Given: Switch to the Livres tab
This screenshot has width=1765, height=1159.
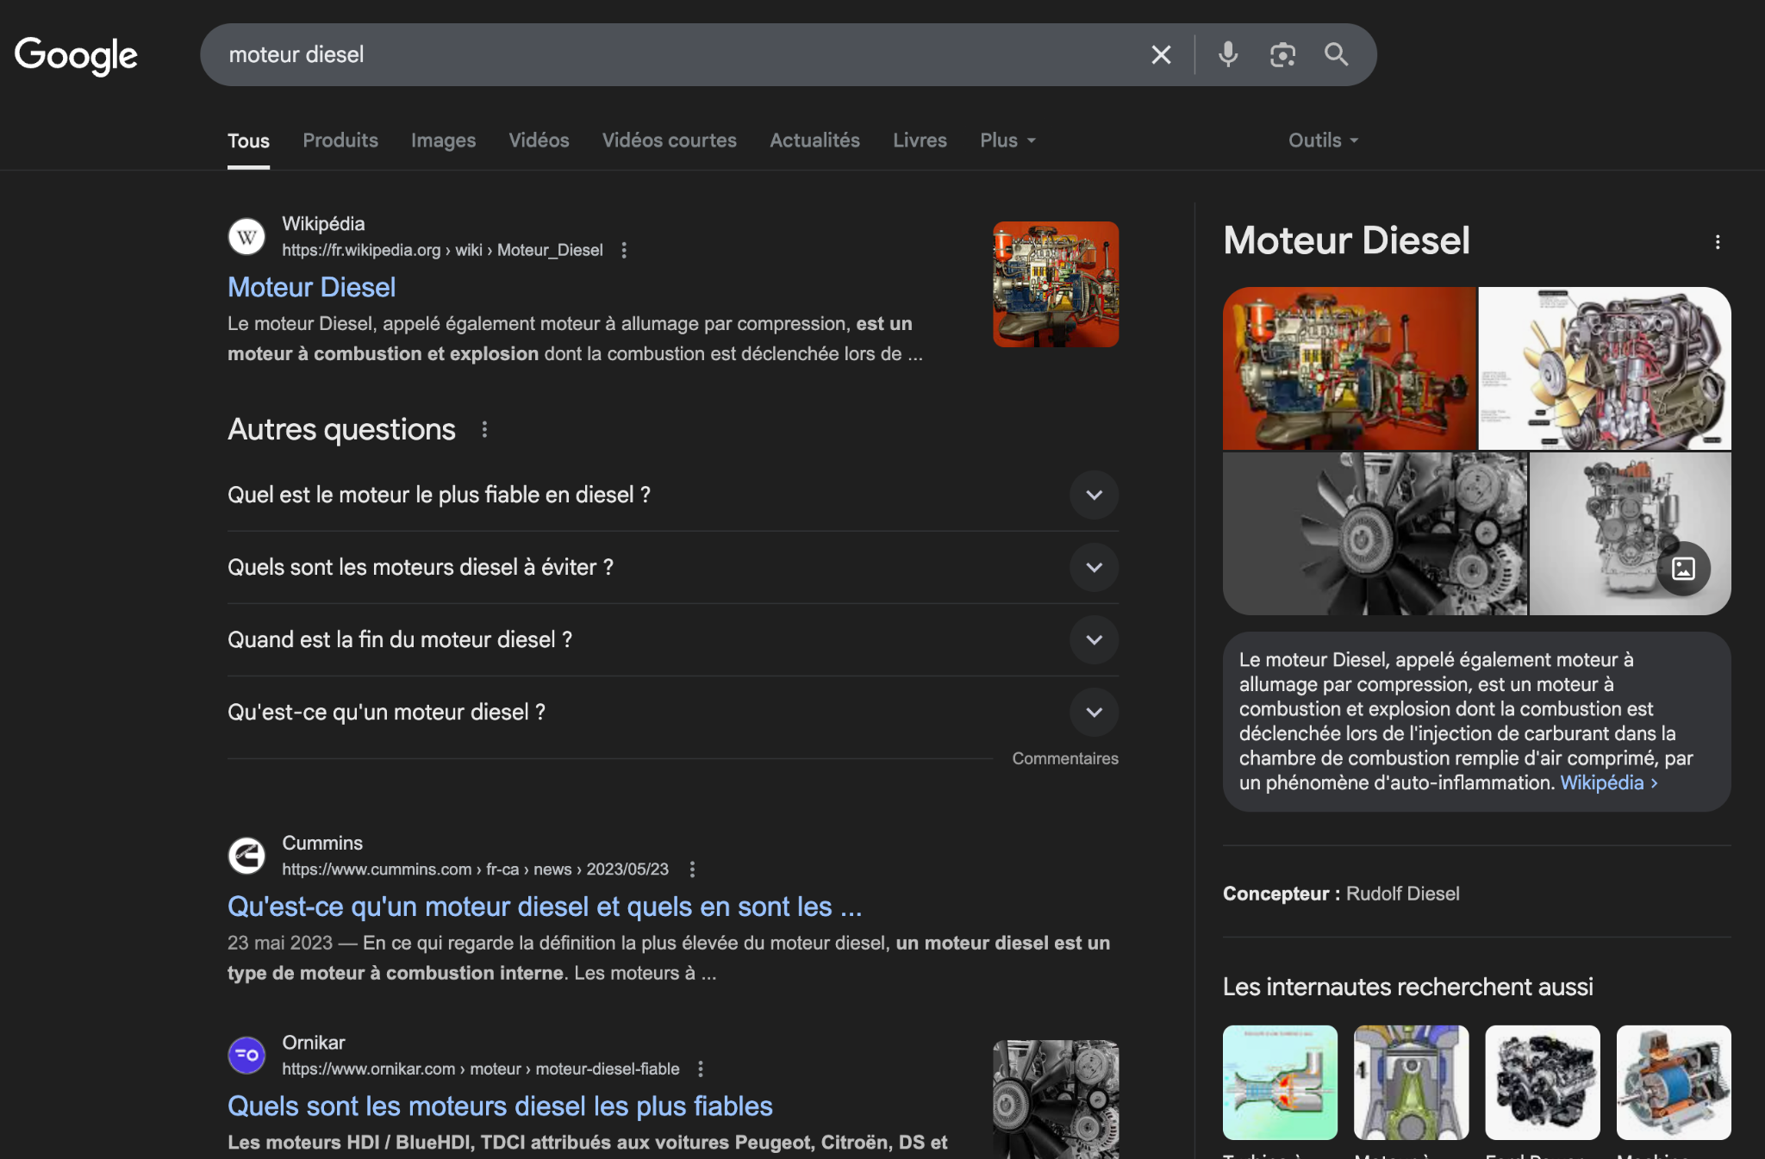Looking at the screenshot, I should (x=920, y=140).
